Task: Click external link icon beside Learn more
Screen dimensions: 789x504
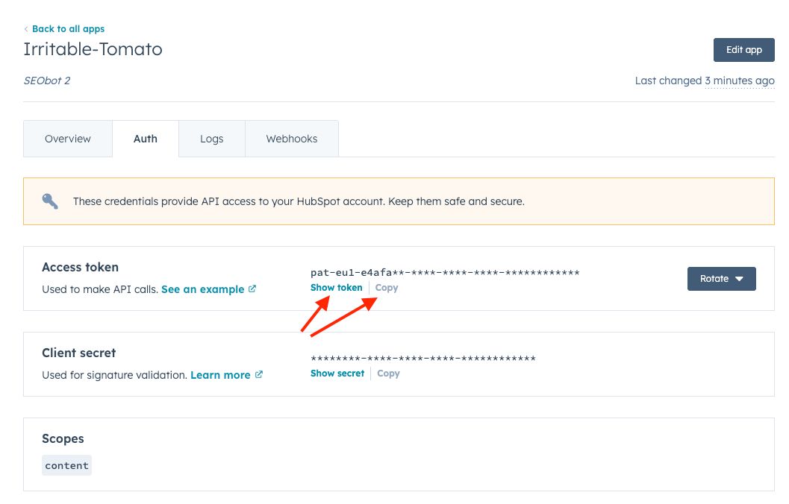Action: point(259,374)
